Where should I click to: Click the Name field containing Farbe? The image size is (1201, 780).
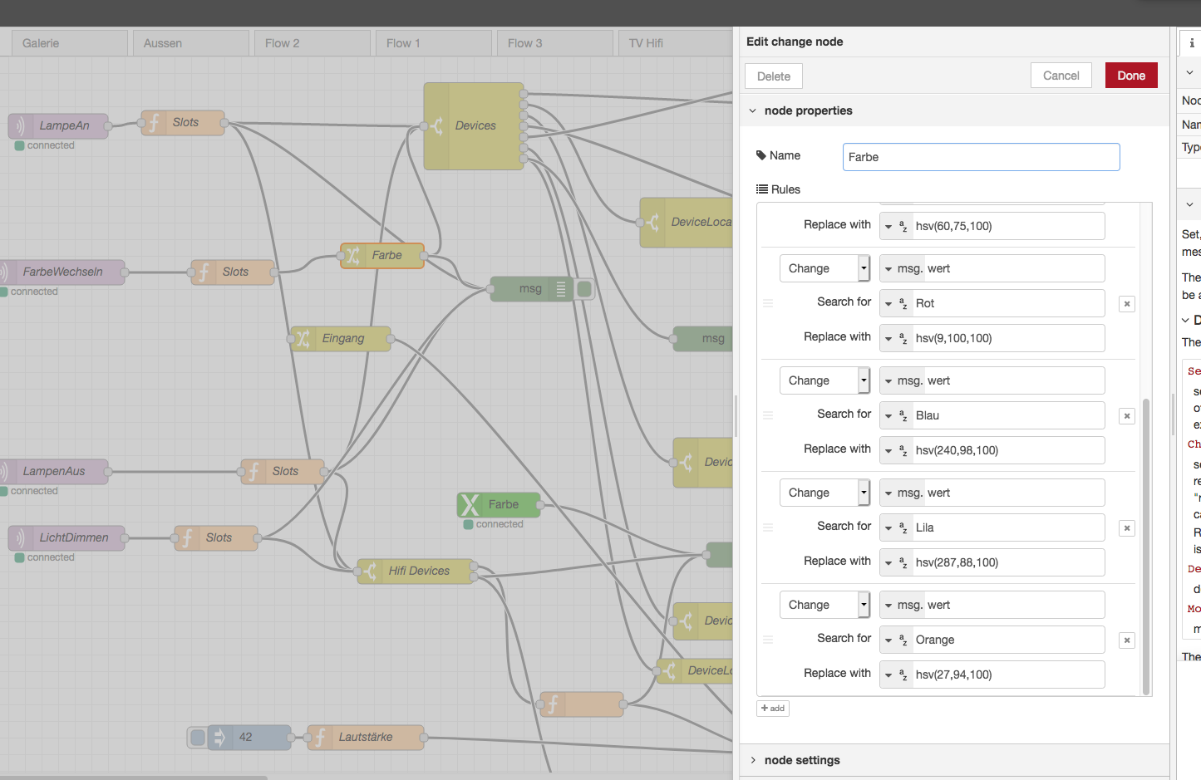pyautogui.click(x=981, y=157)
